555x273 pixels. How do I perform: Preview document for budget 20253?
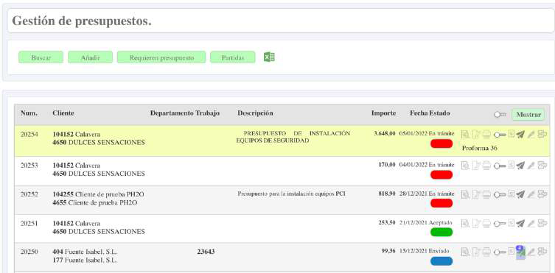click(x=465, y=165)
